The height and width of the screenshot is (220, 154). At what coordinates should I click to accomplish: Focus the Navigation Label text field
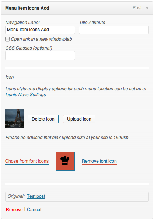(x=40, y=30)
